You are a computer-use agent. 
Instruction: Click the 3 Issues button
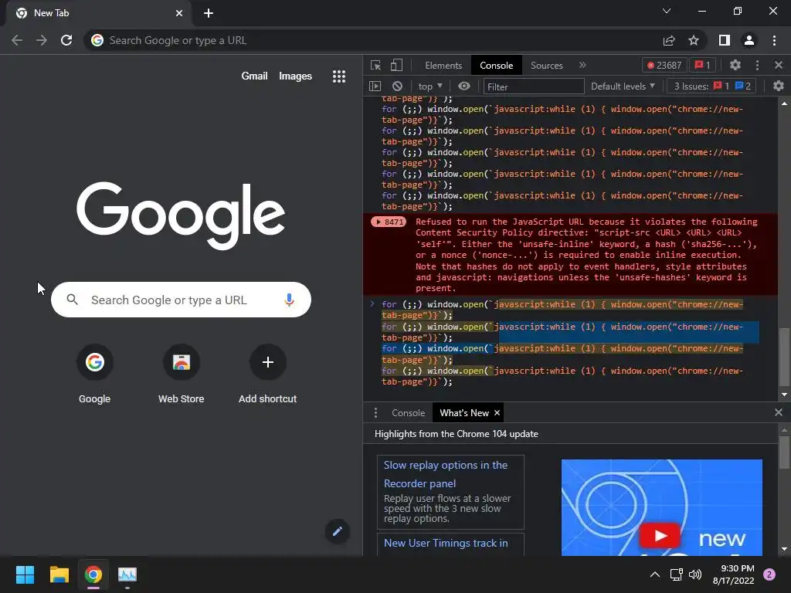pos(712,86)
